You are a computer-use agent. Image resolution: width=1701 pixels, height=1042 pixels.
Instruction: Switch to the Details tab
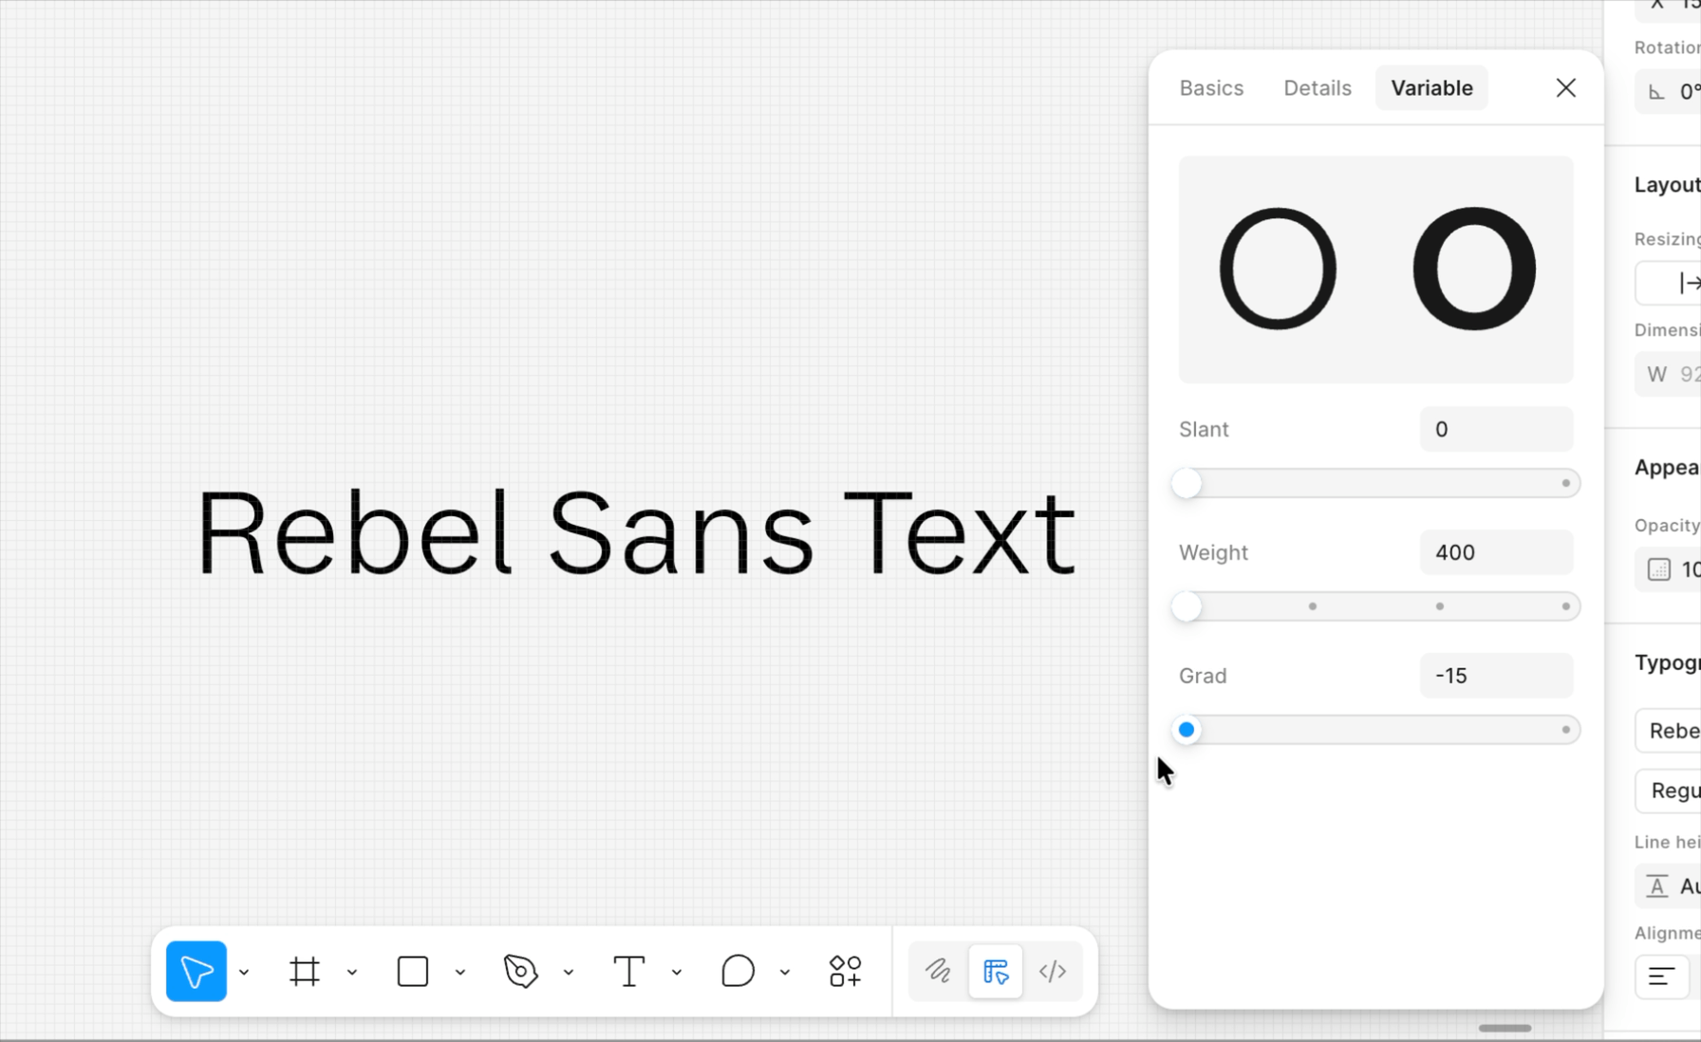point(1318,88)
